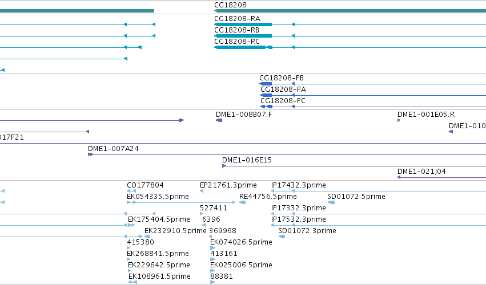The height and width of the screenshot is (285, 486).
Task: Click the RE44756.5prime feature glyph
Action: point(242,202)
